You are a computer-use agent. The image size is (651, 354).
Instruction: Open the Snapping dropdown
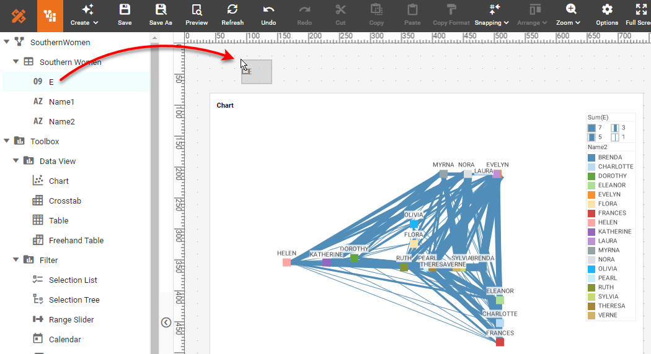point(492,15)
